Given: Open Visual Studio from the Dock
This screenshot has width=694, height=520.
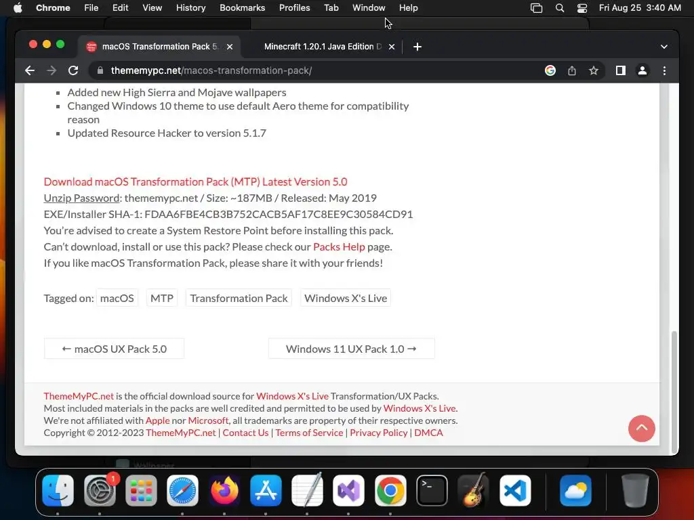Looking at the screenshot, I should click(349, 490).
